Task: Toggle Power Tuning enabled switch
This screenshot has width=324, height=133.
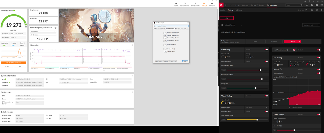Action: (x=319, y=114)
